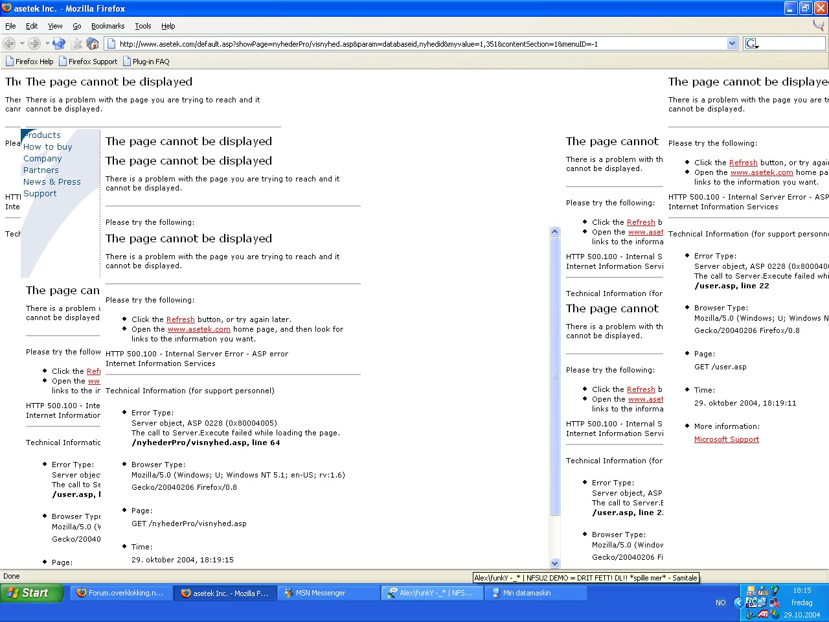
Task: Click www.asetek.com link followed by 'home pa'
Action: (762, 172)
